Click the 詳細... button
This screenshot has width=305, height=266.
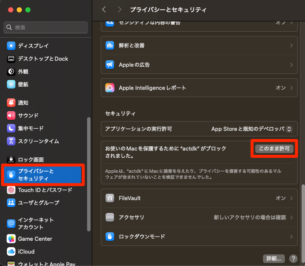click(x=274, y=258)
